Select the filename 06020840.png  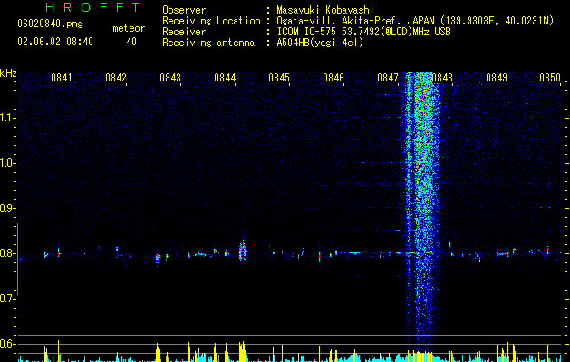pyautogui.click(x=50, y=24)
